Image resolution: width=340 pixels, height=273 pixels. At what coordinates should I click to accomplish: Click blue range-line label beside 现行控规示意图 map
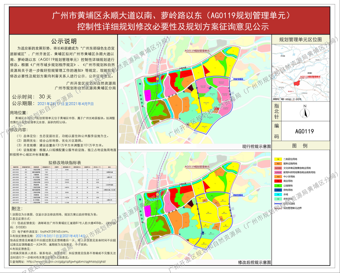coord(238,80)
